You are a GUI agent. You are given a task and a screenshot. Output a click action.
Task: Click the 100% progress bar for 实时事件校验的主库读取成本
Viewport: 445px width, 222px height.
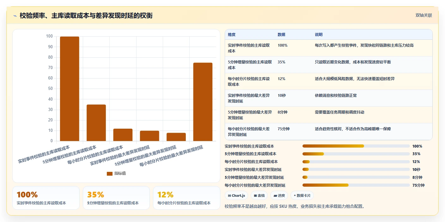tap(356, 146)
